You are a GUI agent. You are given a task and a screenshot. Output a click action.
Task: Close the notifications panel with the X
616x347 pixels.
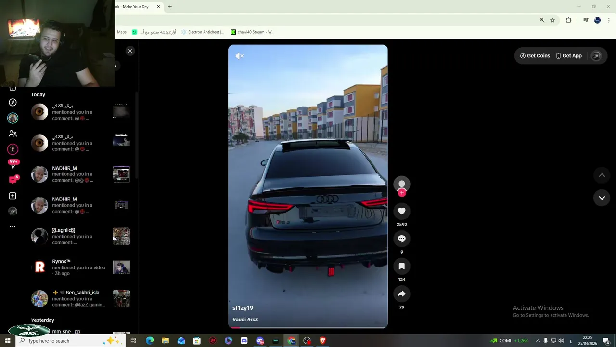pyautogui.click(x=130, y=51)
